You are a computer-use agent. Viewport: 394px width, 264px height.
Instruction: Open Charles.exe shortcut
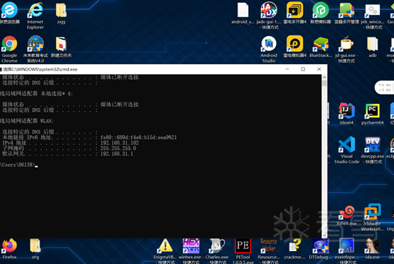coord(217,251)
